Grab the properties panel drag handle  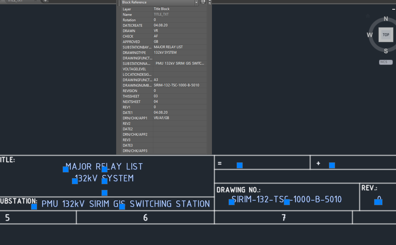coord(119,3)
